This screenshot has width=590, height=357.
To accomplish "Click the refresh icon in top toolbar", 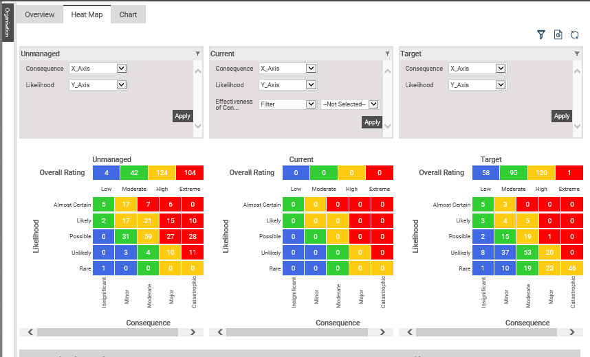I will coord(575,34).
